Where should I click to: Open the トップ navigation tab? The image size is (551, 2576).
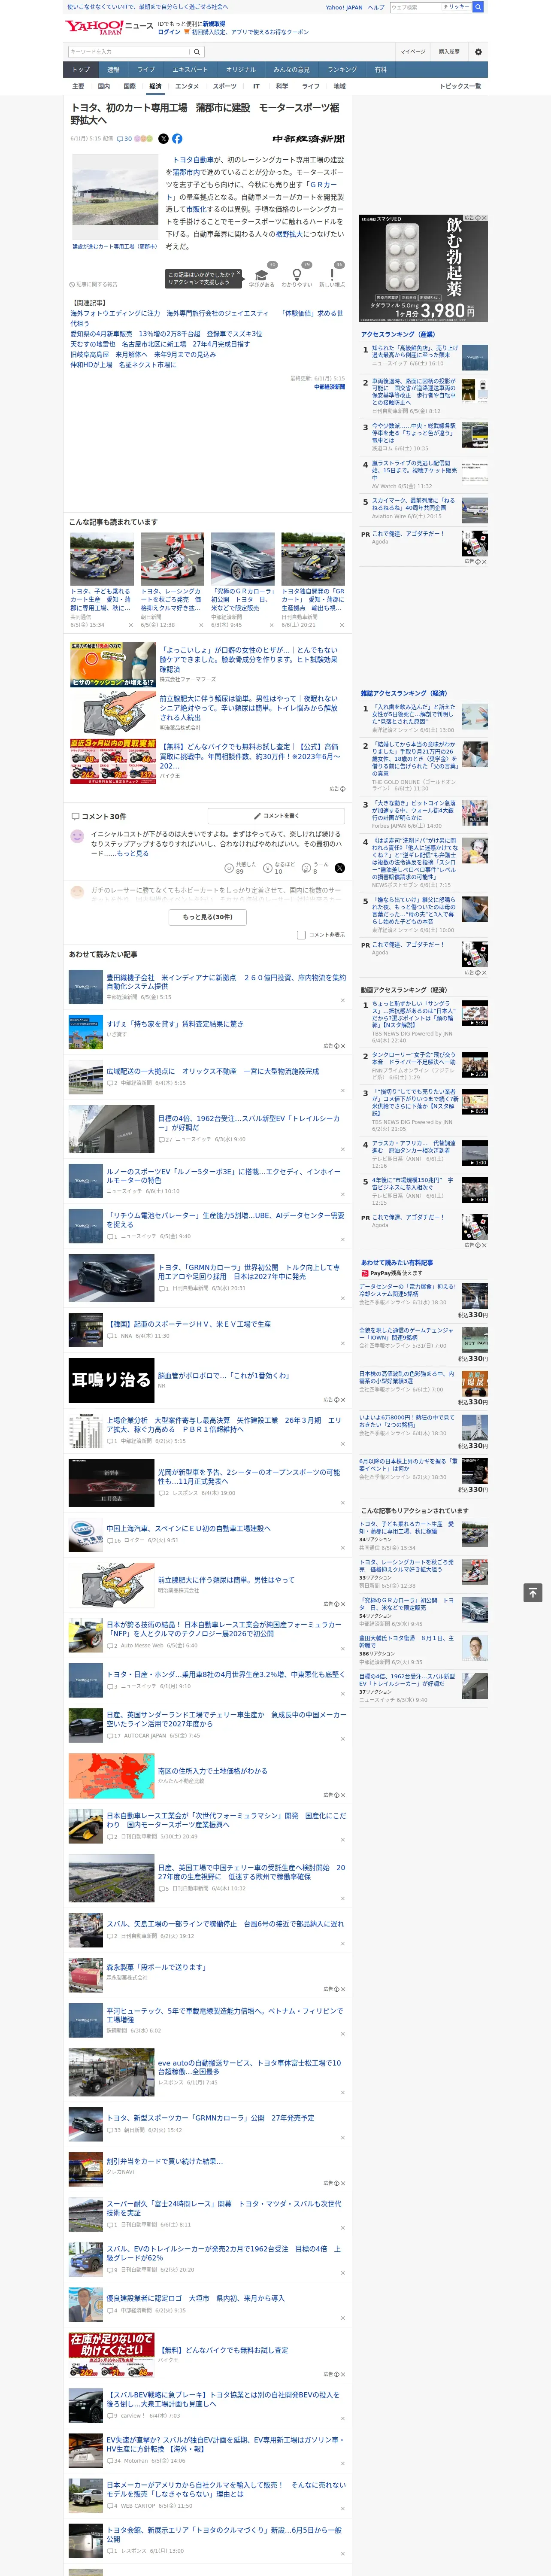pyautogui.click(x=81, y=69)
